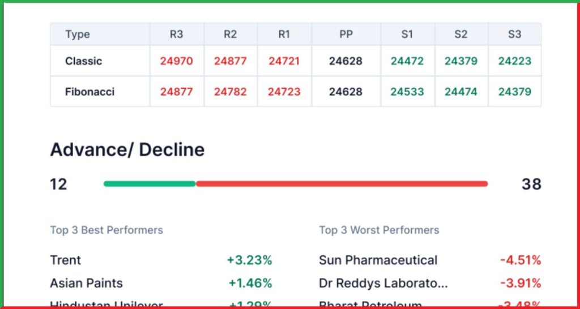Click the Type column header
The image size is (580, 309).
(x=78, y=35)
